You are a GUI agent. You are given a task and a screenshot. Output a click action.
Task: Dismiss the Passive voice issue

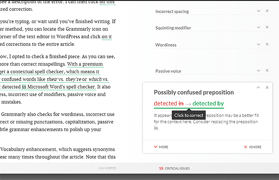[x=267, y=71]
